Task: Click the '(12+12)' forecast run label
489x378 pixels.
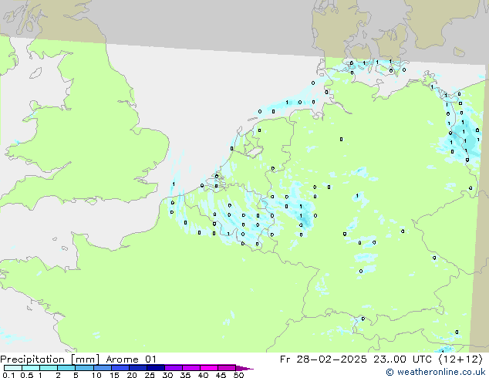Action: pyautogui.click(x=460, y=359)
